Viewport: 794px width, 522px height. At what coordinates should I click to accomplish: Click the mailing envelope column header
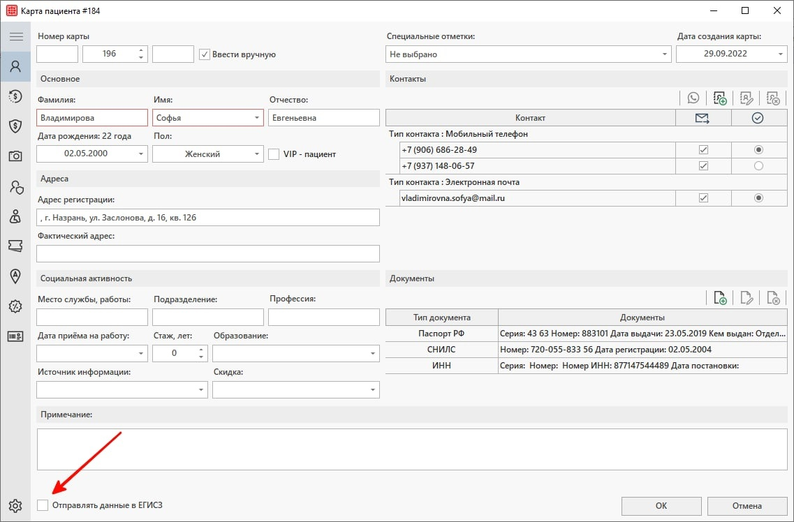703,118
